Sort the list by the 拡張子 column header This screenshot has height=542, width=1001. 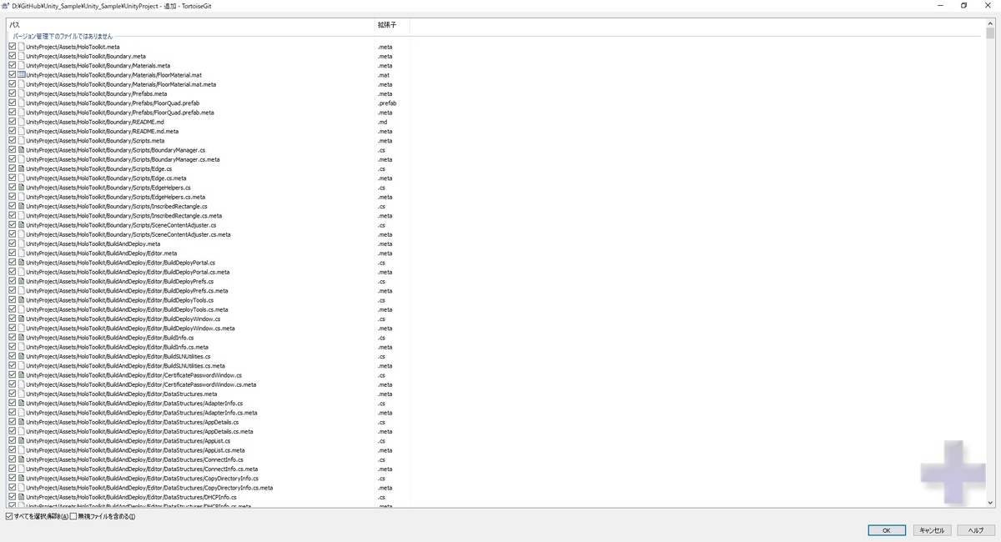392,25
